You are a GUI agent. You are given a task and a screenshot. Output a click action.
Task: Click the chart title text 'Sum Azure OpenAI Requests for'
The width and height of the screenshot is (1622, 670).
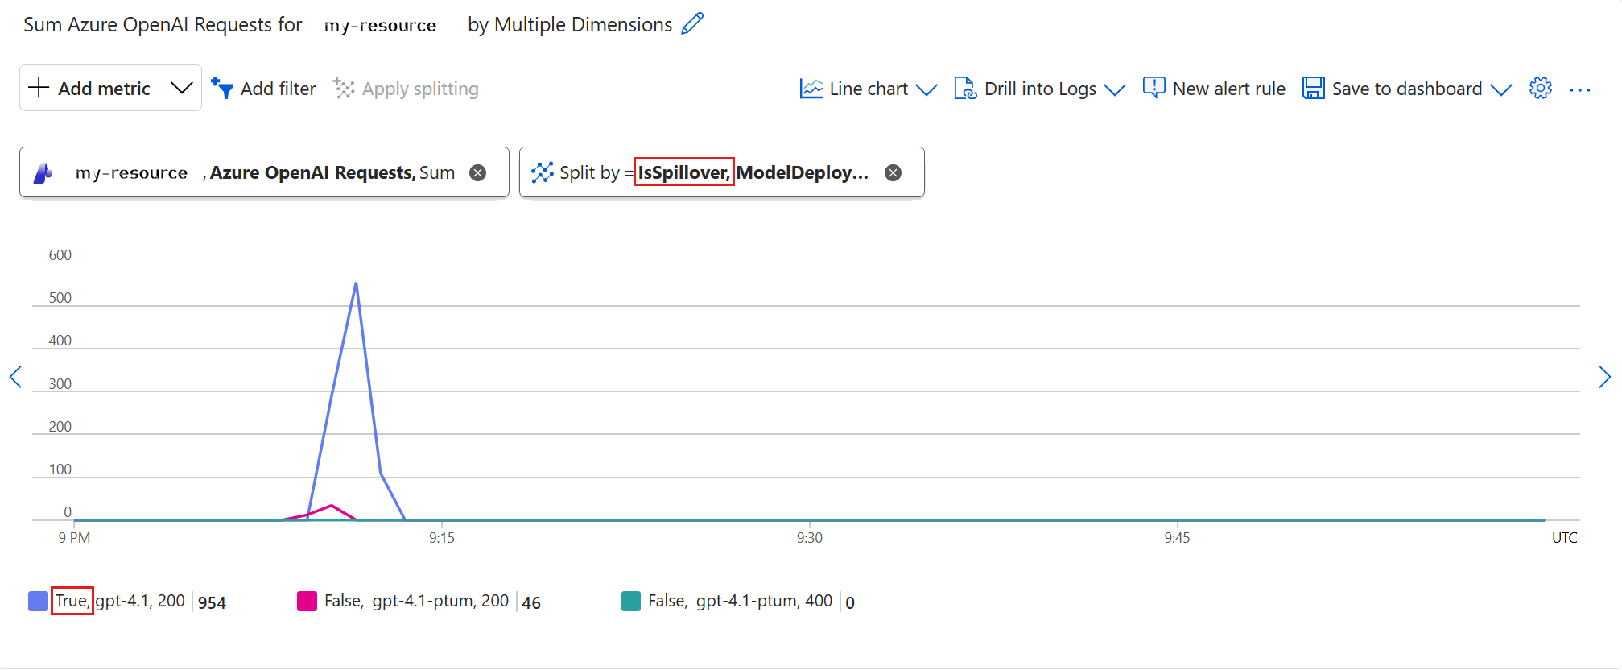click(x=163, y=25)
